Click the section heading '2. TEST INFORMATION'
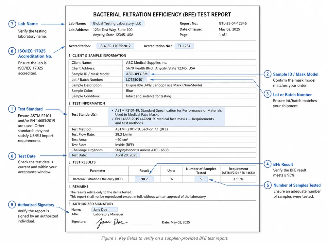The height and width of the screenshot is (245, 327). [87, 103]
